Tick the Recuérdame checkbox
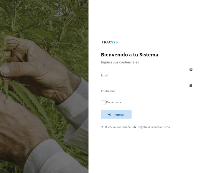 103,103
